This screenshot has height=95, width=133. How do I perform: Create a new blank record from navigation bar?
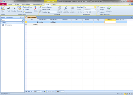[45, 91]
